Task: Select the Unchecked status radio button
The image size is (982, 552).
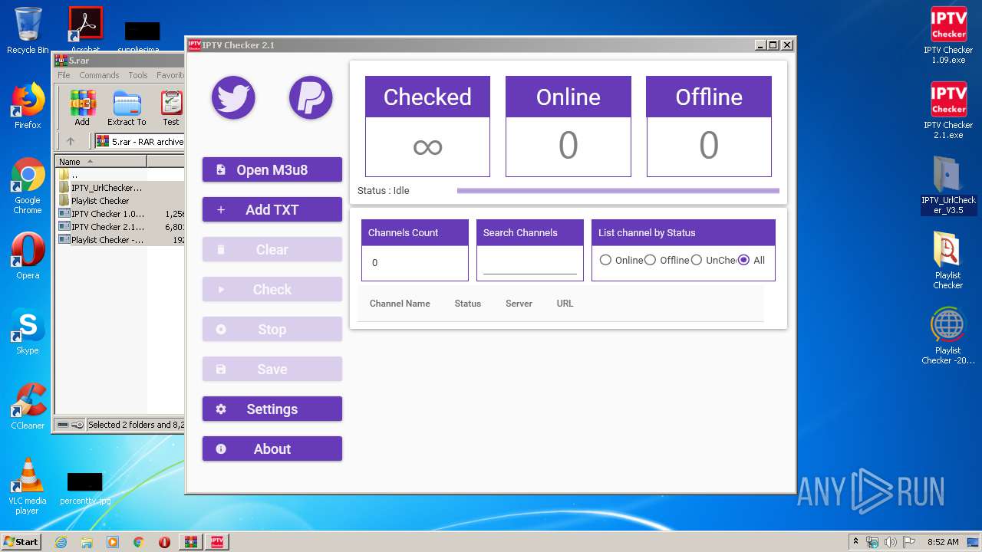Action: tap(696, 260)
